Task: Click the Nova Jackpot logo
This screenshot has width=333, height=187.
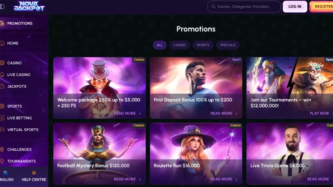Action: 29,6
